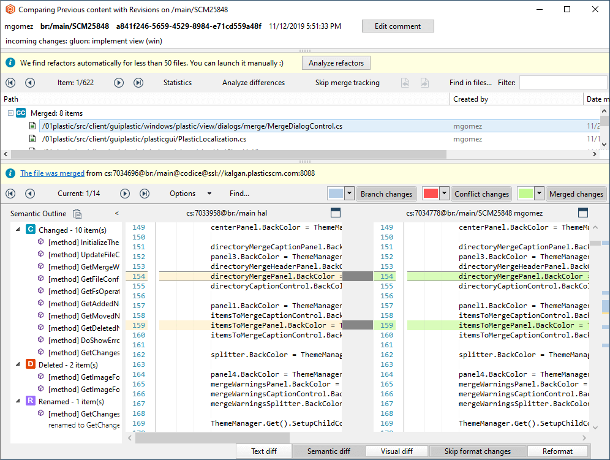Viewport: 610px width, 460px height.
Task: Go to previous item in file list navigation
Action: pyautogui.click(x=30, y=83)
